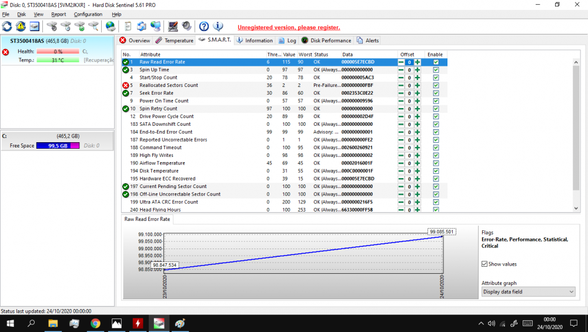
Task: Open the Attribute graph dropdown
Action: (528, 291)
